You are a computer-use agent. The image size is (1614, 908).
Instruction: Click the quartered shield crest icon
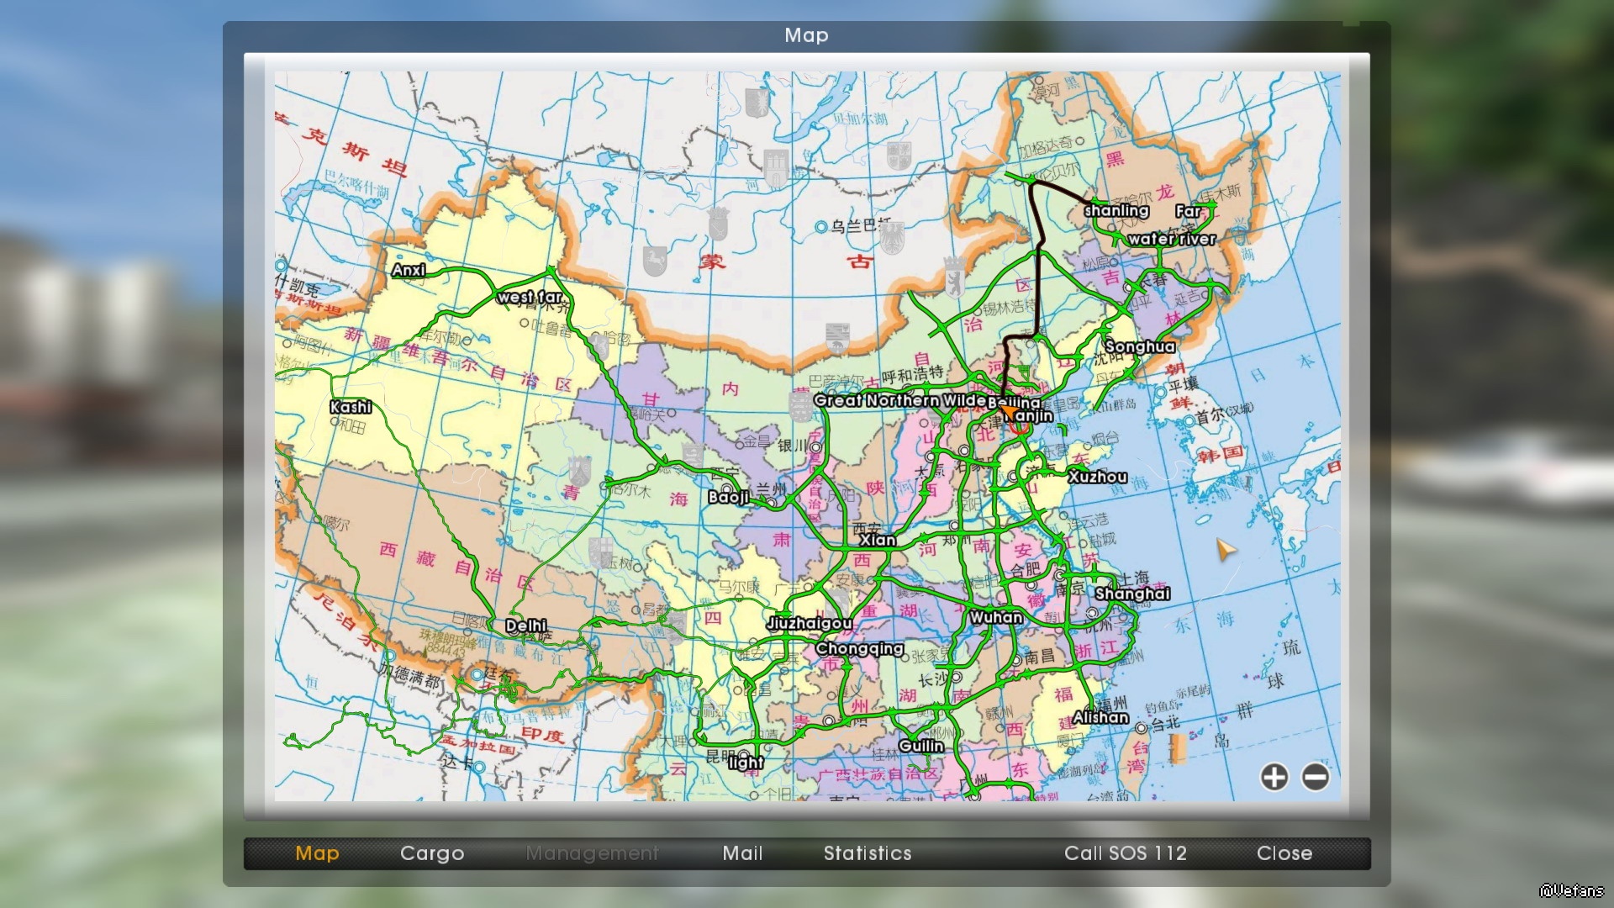899,155
